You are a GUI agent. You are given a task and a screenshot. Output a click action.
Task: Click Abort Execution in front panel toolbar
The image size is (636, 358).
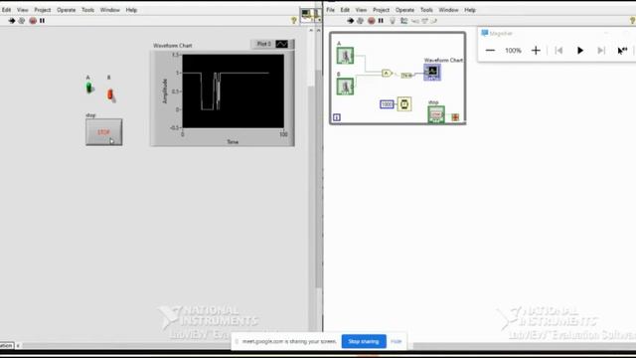pyautogui.click(x=33, y=21)
